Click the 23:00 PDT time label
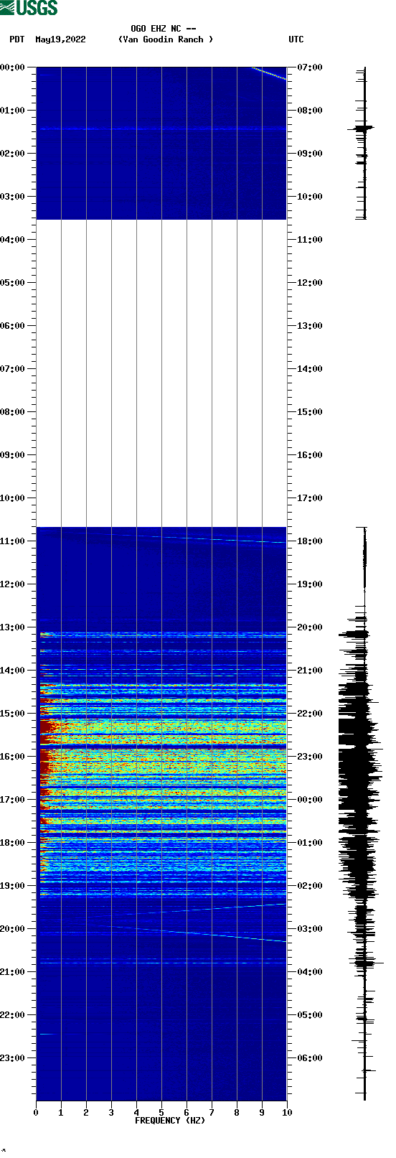The image size is (396, 1158). (13, 1058)
